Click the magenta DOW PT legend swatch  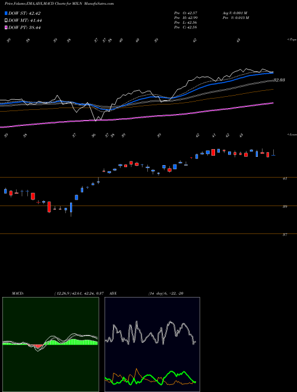pyautogui.click(x=6, y=27)
